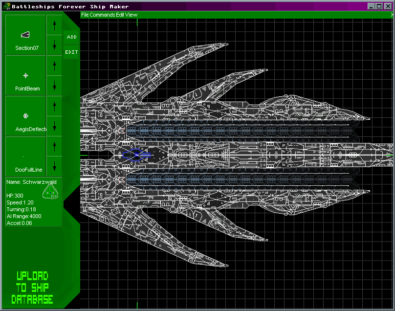The image size is (395, 311).
Task: Select the DooFullLine doodad entry
Action: 25,156
